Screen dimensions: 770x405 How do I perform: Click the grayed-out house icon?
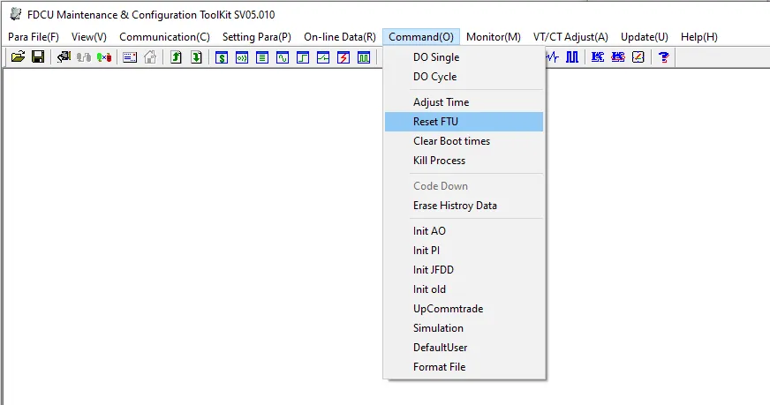tap(150, 57)
